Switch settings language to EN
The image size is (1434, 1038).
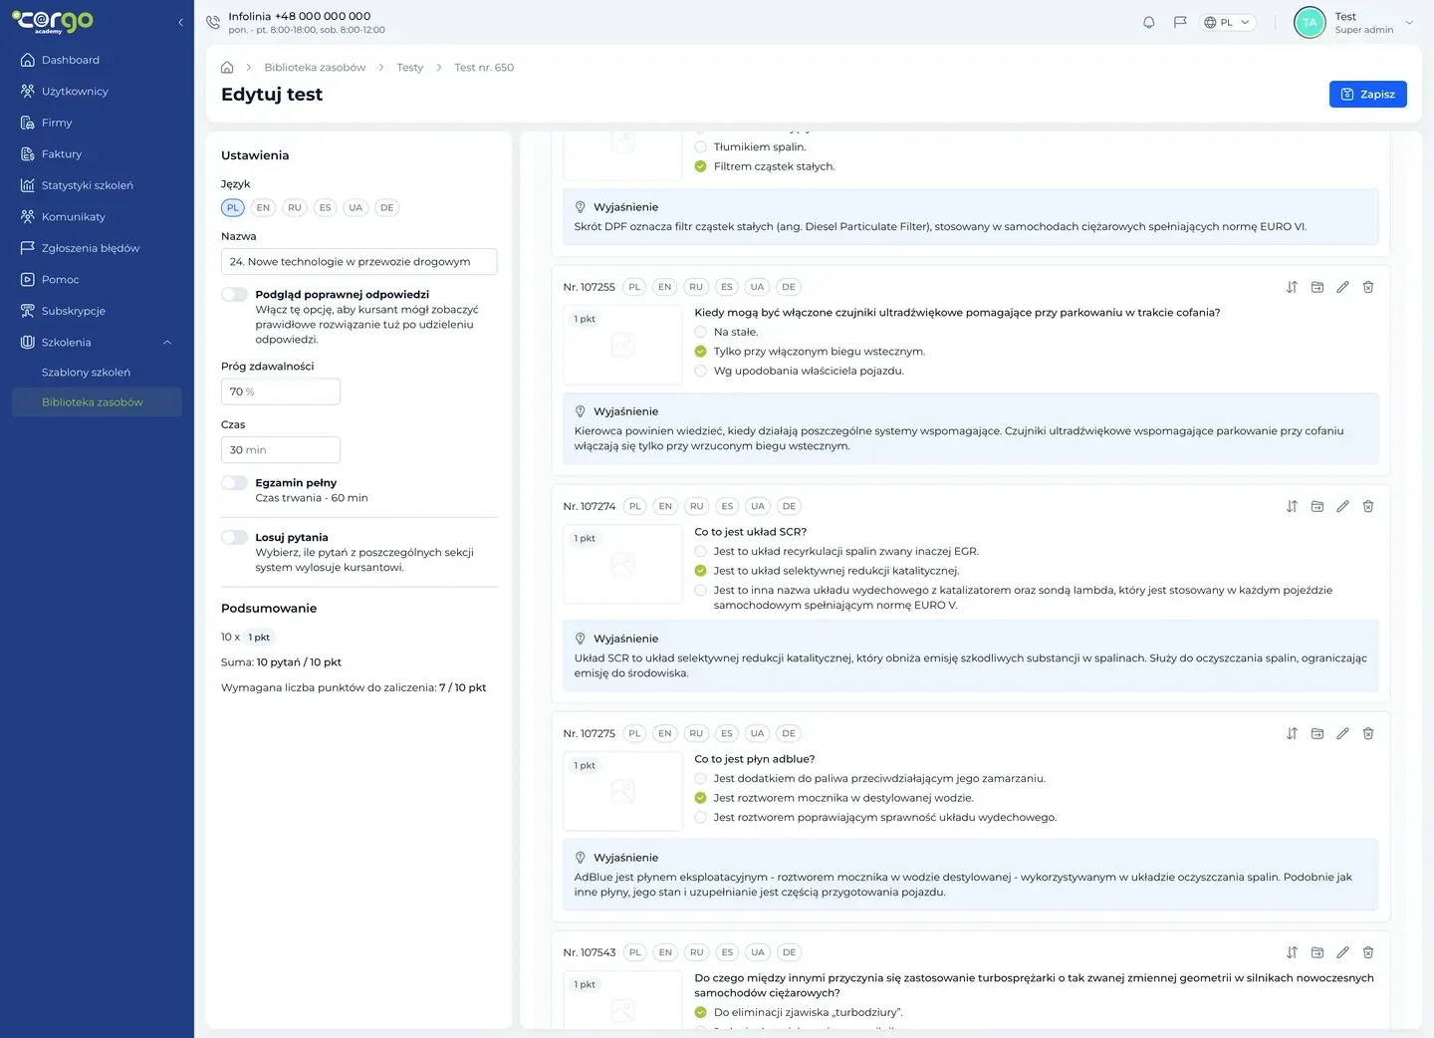tap(263, 208)
